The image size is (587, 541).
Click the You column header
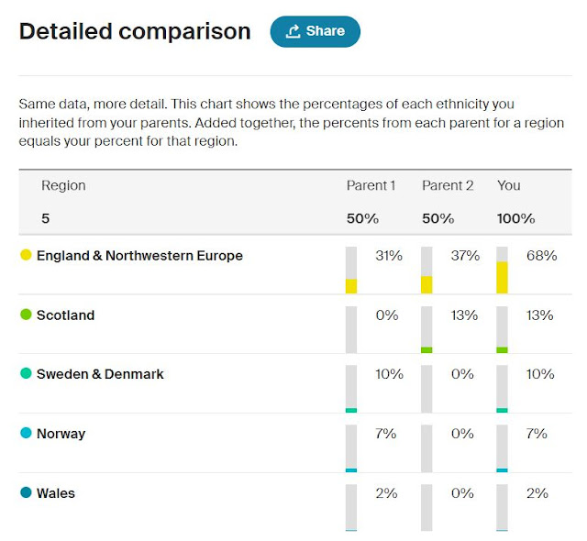(x=509, y=185)
